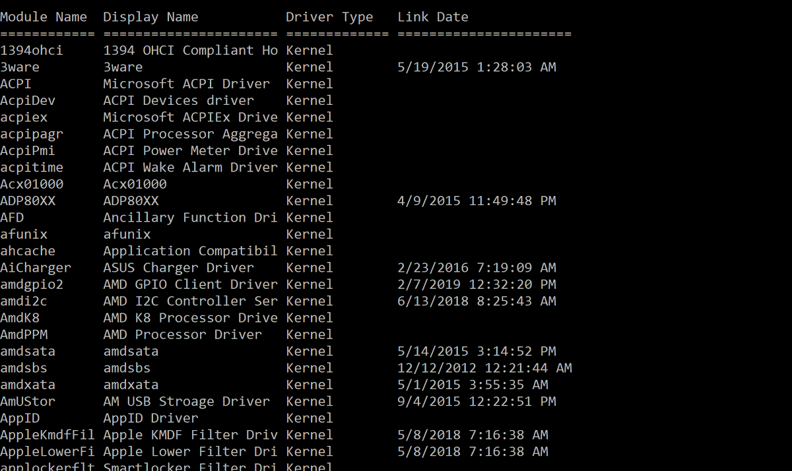Click the module name '1394ohci'
The image size is (792, 471).
32,50
